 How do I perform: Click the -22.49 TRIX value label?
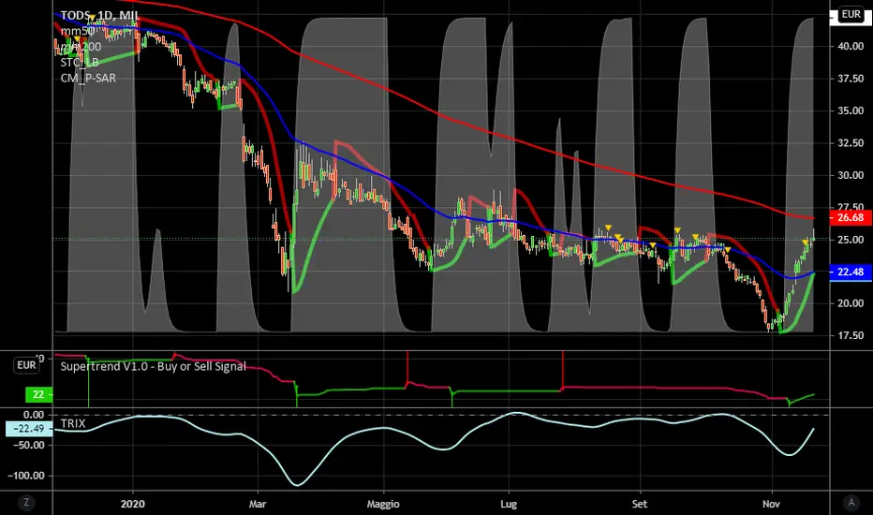pos(29,429)
